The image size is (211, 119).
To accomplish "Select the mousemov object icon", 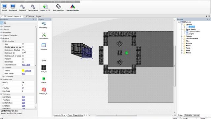I will click(44, 35).
